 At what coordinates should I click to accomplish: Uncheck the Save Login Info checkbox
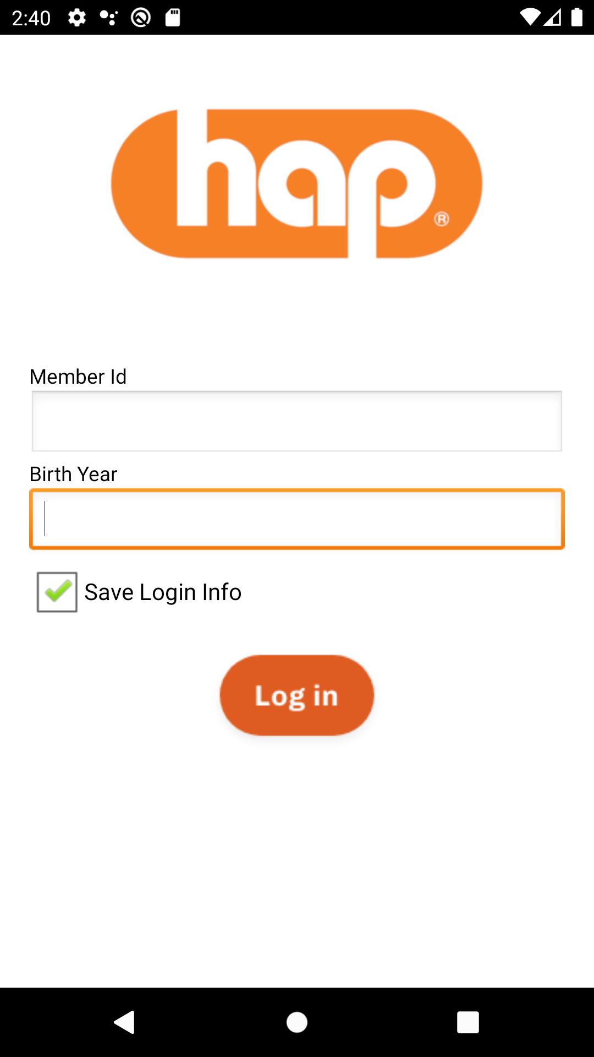57,592
